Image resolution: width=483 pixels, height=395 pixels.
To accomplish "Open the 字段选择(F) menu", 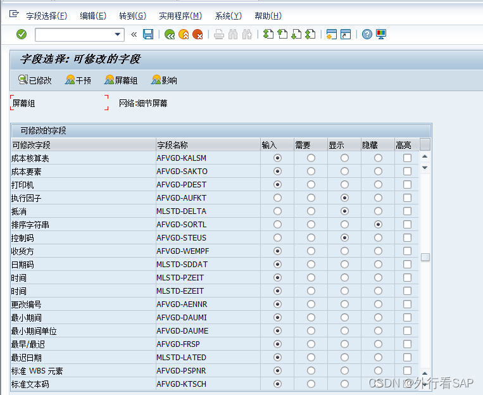I will [46, 16].
